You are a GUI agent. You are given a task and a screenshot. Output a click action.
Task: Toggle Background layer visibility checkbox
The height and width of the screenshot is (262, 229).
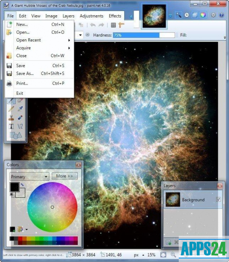coord(219,200)
